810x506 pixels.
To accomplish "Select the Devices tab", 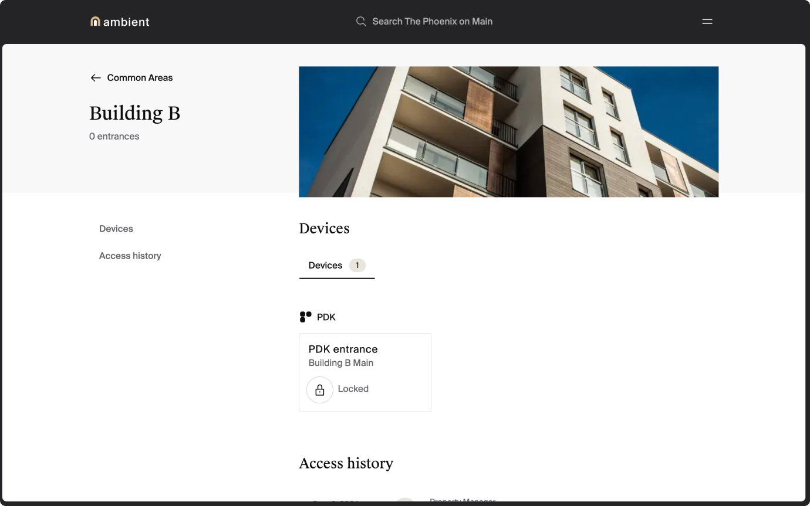I will click(x=325, y=266).
